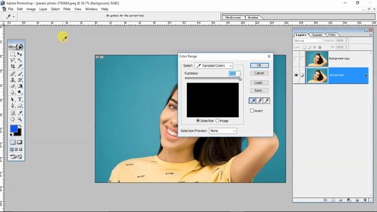Select the Eraser tool
Viewport: 377px width, 212px height.
click(x=13, y=86)
